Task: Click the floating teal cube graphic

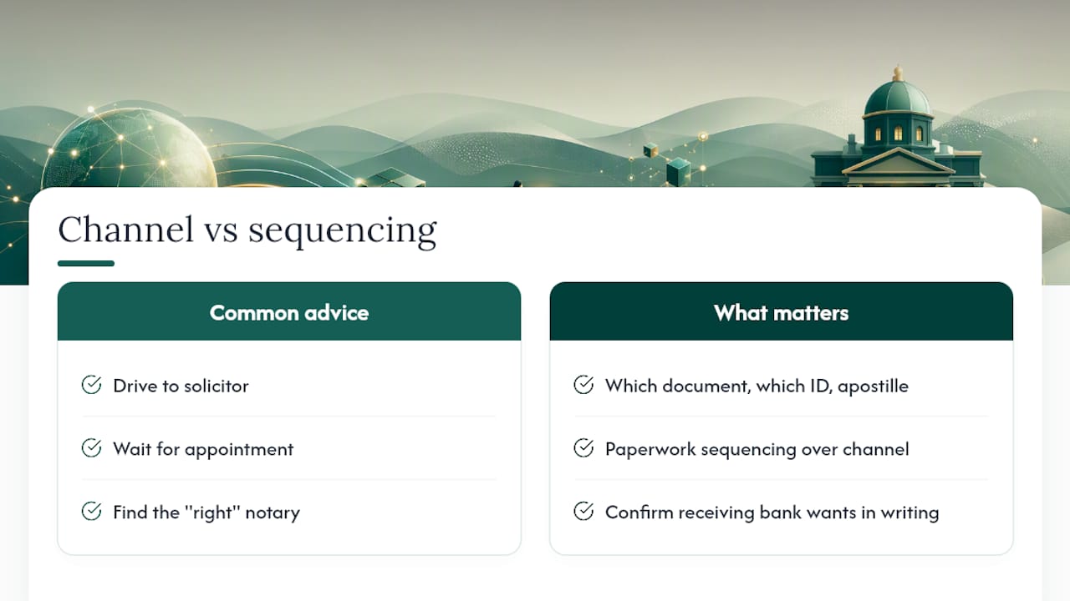Action: click(x=678, y=172)
